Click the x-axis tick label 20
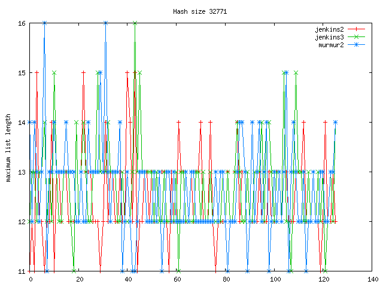Screen dimensions: 383x287 [x=80, y=279]
